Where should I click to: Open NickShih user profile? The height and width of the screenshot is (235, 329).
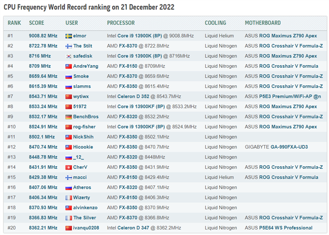[83, 137]
